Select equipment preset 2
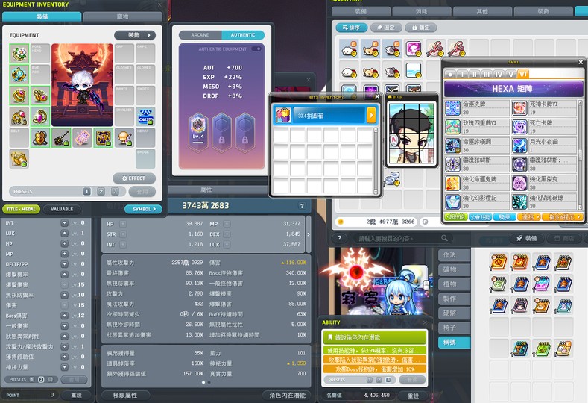 [101, 192]
